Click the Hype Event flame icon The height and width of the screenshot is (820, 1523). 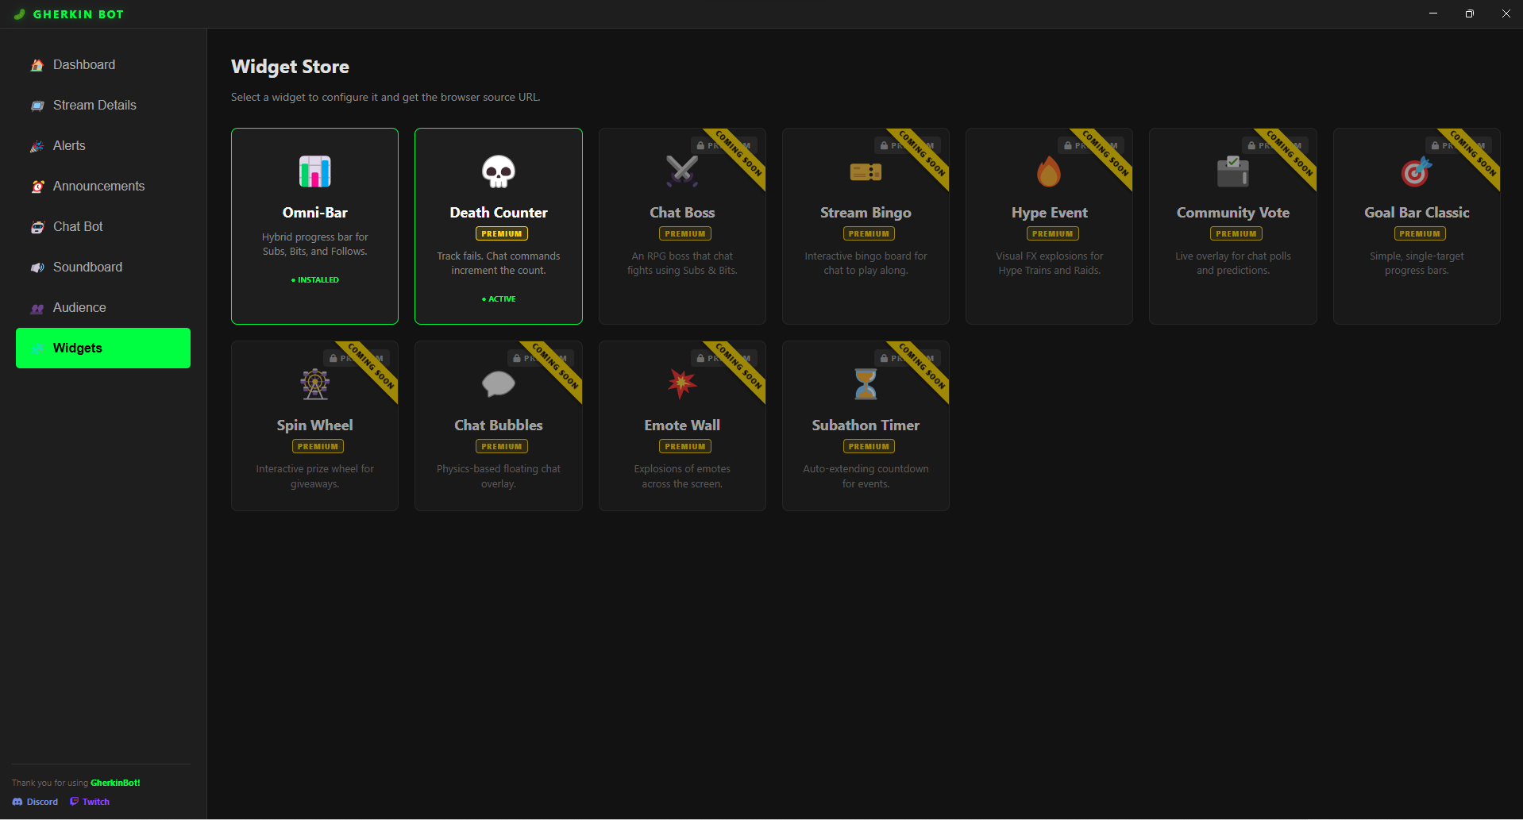[1049, 171]
